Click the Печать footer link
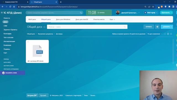This screenshot has height=100, width=177. (93, 96)
